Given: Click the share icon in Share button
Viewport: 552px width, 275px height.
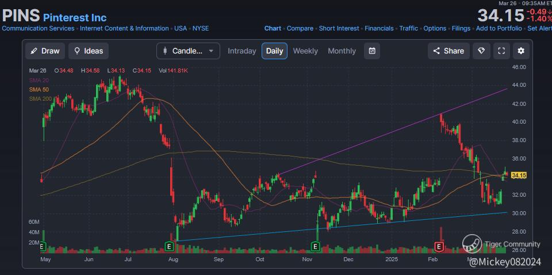Looking at the screenshot, I should [x=436, y=51].
